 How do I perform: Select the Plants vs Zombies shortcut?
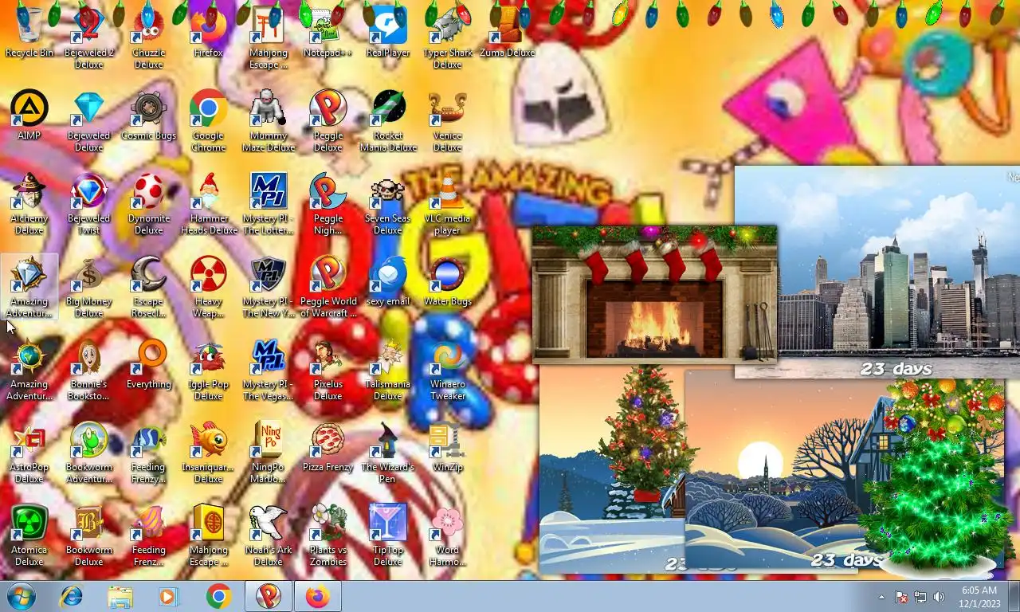328,535
